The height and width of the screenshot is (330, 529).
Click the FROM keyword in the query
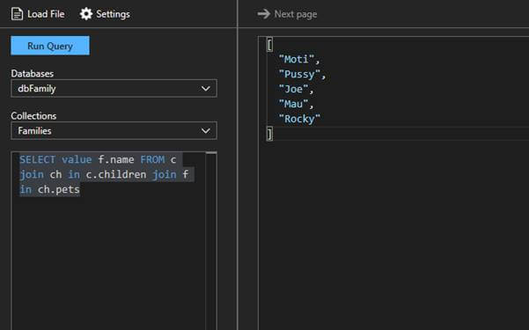152,159
